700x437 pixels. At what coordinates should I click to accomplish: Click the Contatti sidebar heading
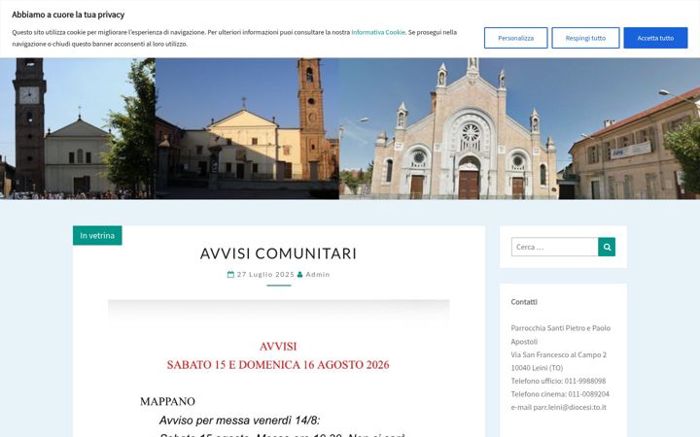(x=524, y=302)
